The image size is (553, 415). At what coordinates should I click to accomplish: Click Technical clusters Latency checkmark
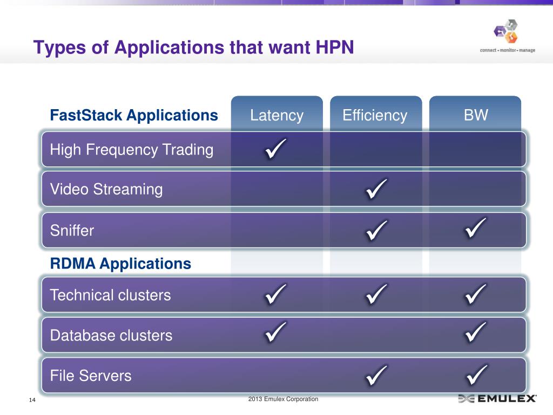[276, 294]
